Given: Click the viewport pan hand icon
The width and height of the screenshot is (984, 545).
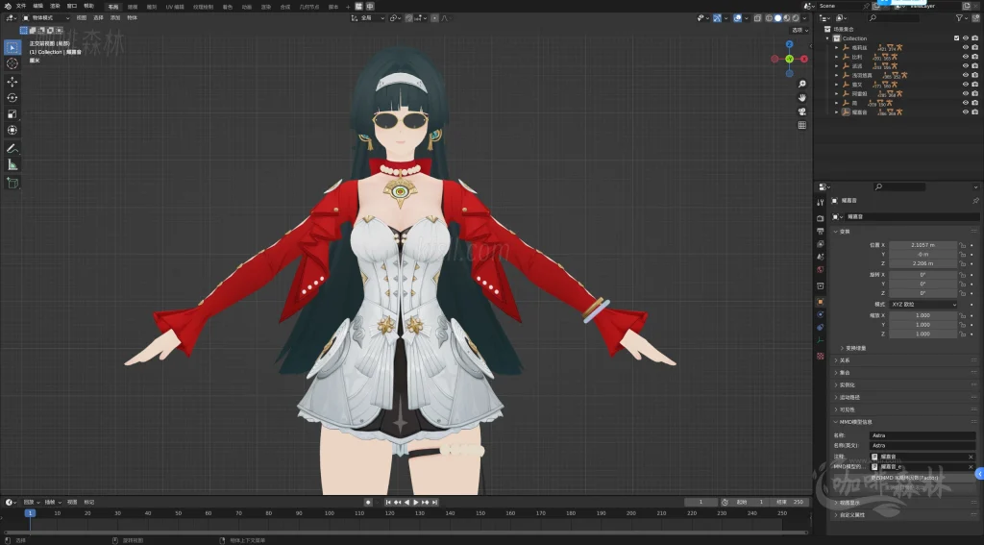Looking at the screenshot, I should pyautogui.click(x=802, y=98).
